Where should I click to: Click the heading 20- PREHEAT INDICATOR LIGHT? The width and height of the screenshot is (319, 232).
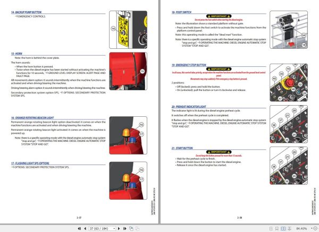coord(189,107)
